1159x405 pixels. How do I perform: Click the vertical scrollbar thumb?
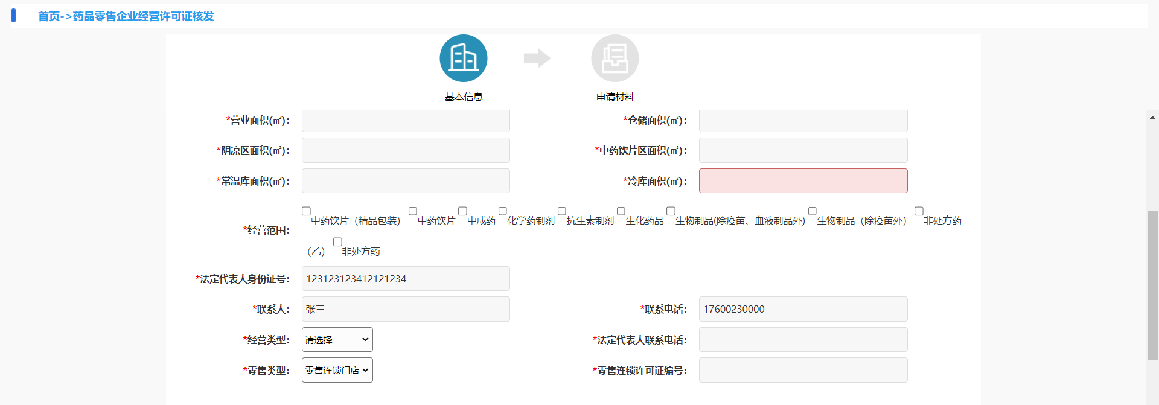pyautogui.click(x=1152, y=285)
